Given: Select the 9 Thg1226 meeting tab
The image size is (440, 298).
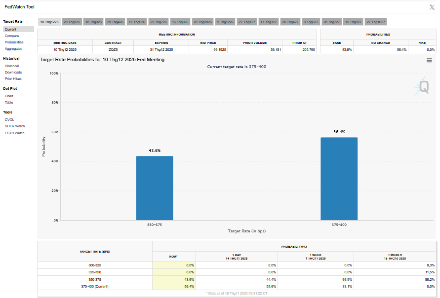Looking at the screenshot, I should 225,22.
